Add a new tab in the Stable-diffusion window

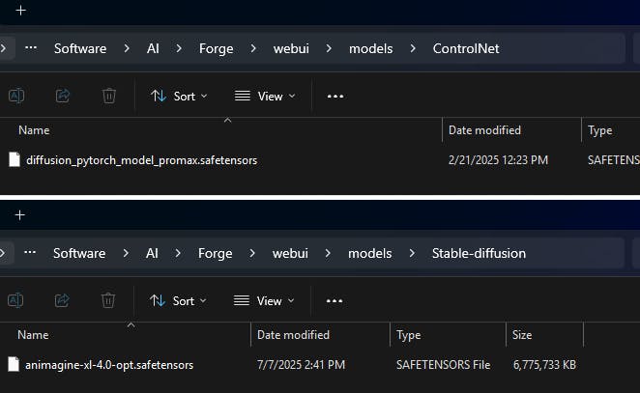click(19, 214)
